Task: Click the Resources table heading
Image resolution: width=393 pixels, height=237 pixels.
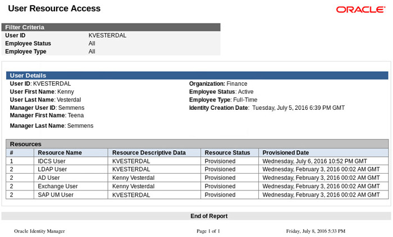Action: point(26,144)
